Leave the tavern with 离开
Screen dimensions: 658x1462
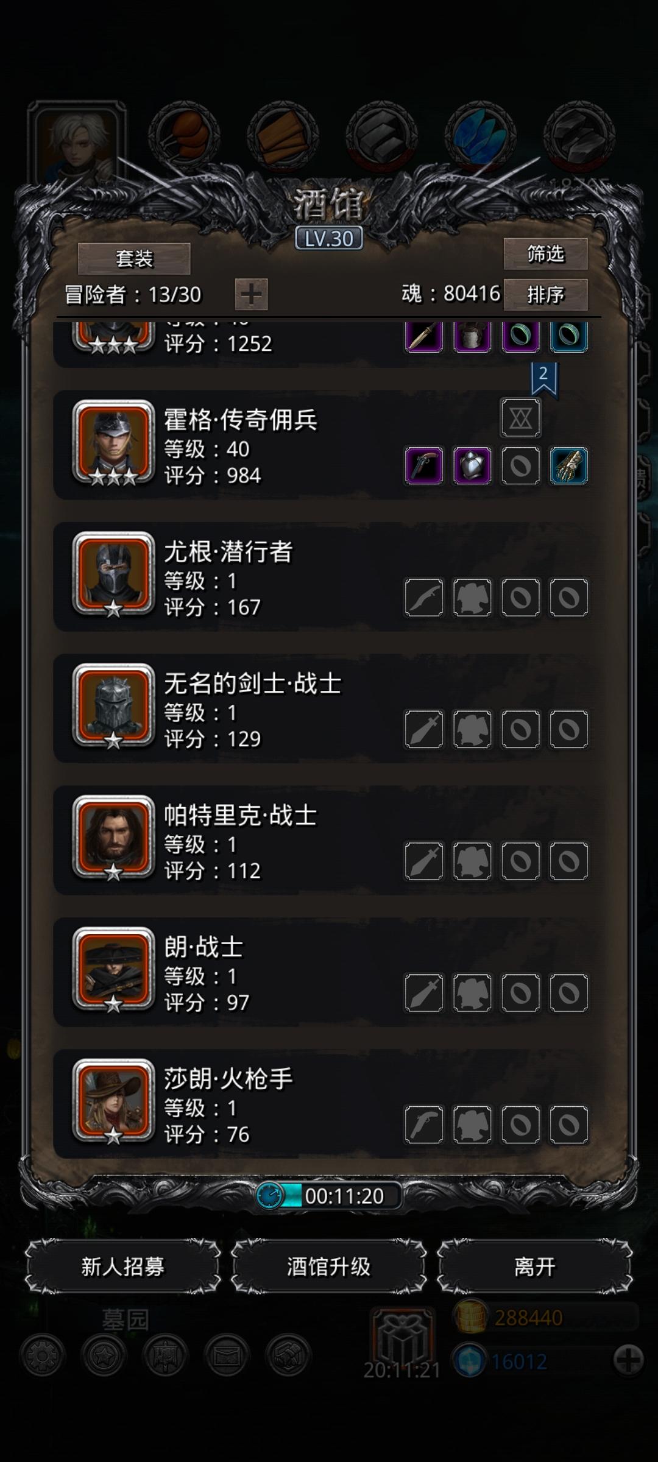coord(535,1266)
